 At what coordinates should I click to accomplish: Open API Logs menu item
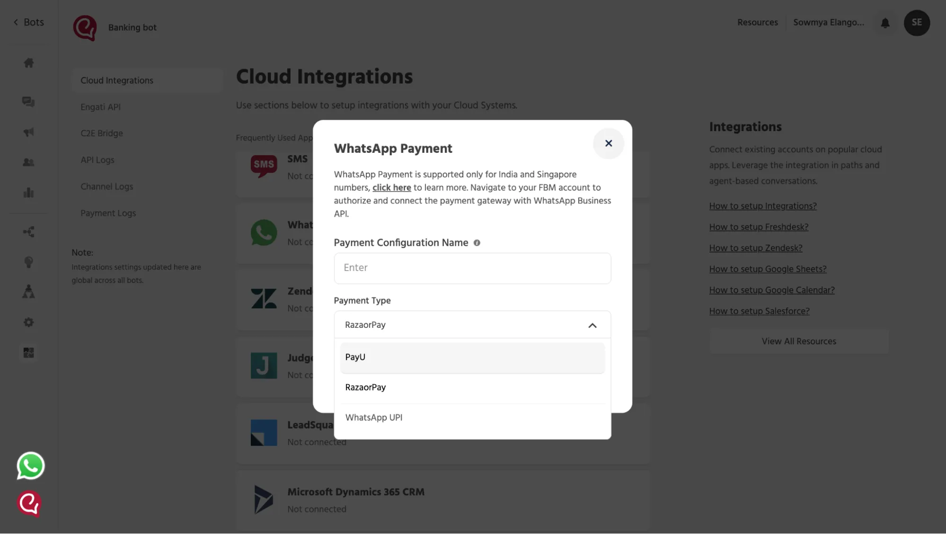click(97, 160)
